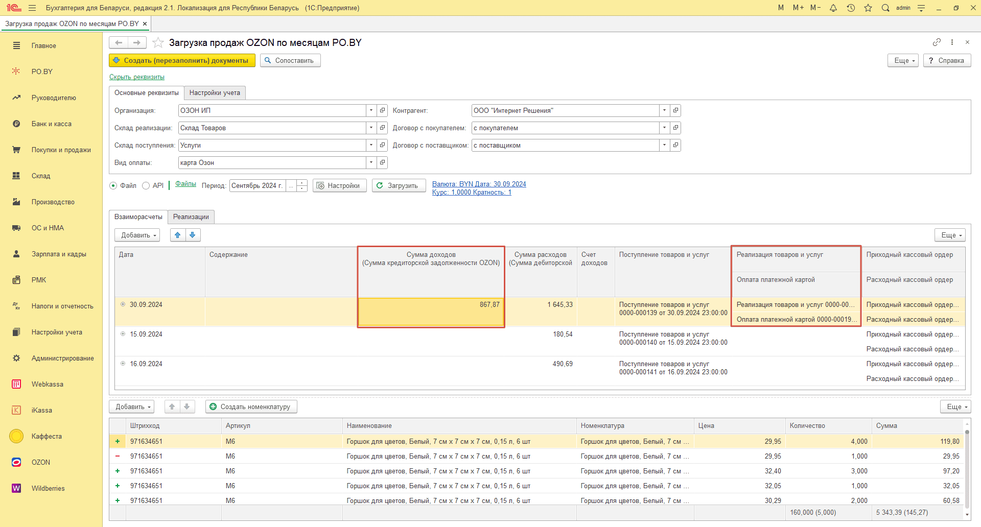Open period picker ellipsis button
The width and height of the screenshot is (981, 527).
point(291,186)
